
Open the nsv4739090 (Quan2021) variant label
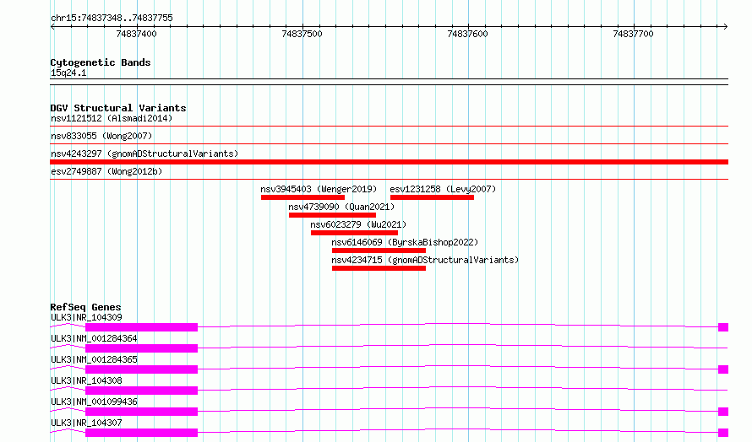341,207
